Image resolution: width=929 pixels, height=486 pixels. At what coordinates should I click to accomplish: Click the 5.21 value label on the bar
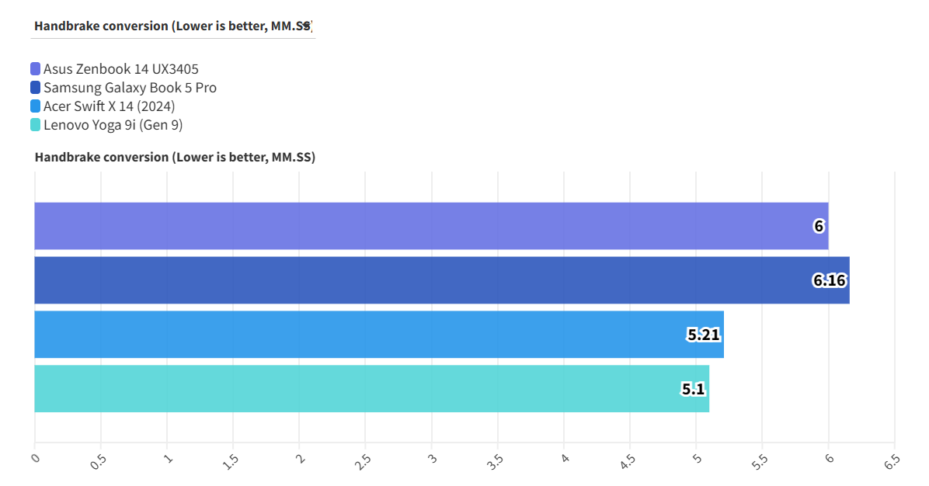click(705, 335)
